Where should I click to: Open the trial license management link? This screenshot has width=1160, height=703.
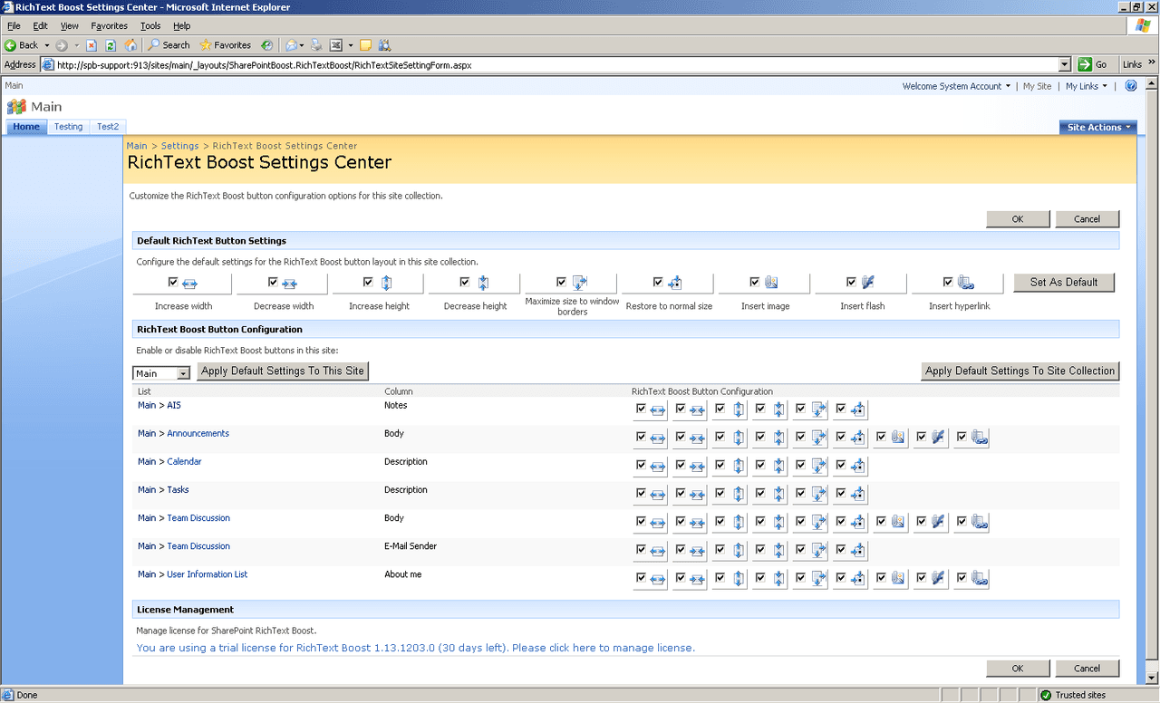[x=415, y=648]
